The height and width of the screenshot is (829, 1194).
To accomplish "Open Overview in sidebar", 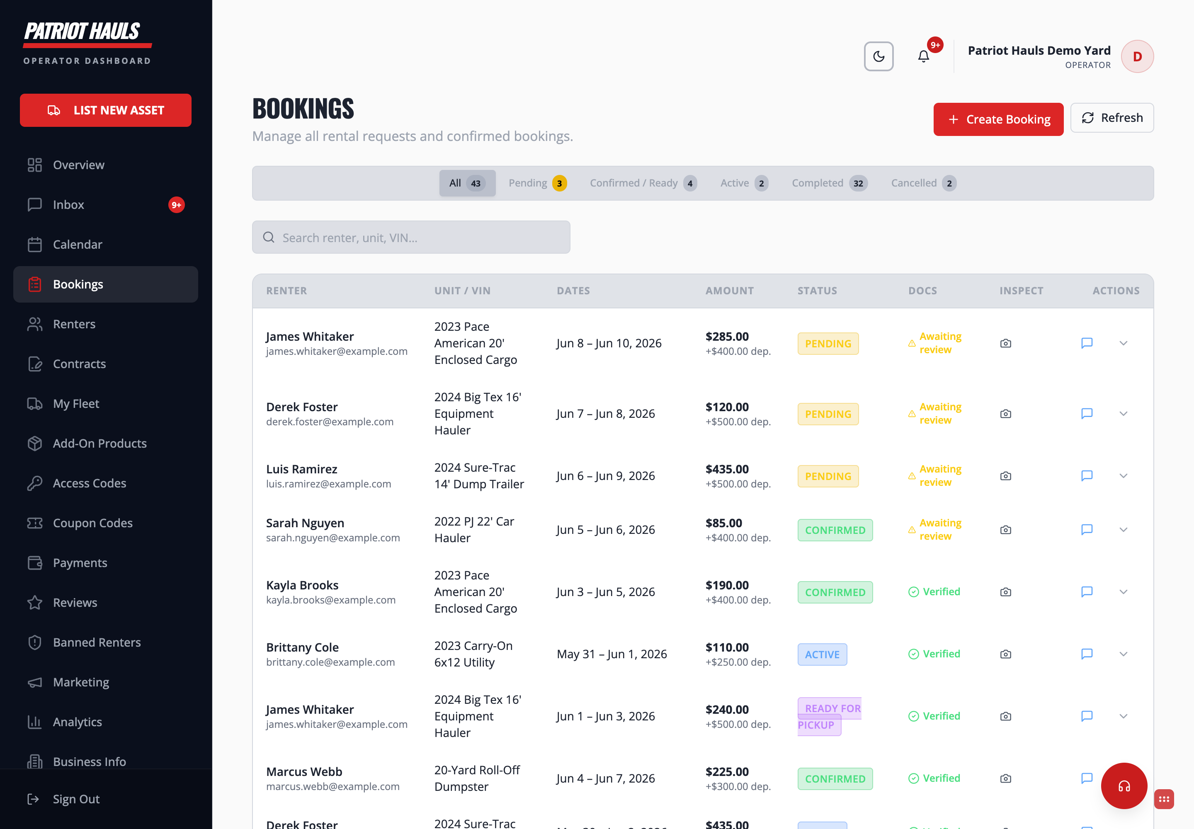I will (x=105, y=165).
